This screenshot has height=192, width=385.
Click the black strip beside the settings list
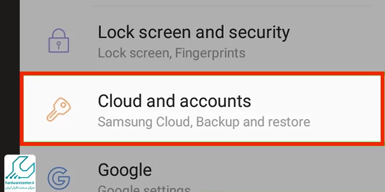click(x=10, y=76)
